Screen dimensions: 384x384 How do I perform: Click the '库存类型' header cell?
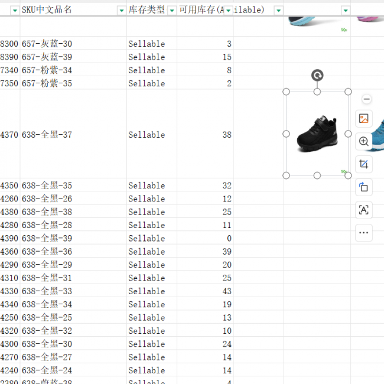coord(152,10)
